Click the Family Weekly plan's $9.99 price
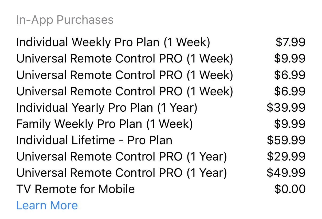322x219 pixels. pos(290,124)
